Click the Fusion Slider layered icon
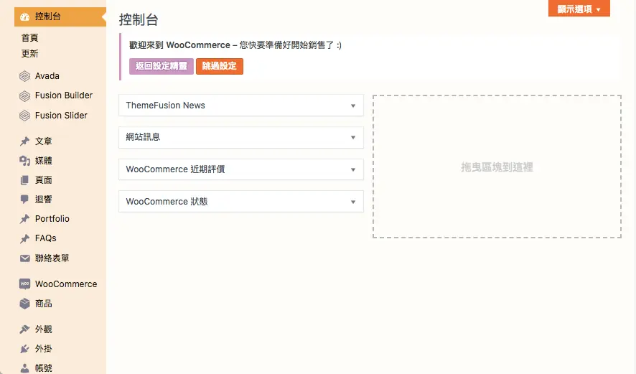This screenshot has width=636, height=374. click(24, 116)
